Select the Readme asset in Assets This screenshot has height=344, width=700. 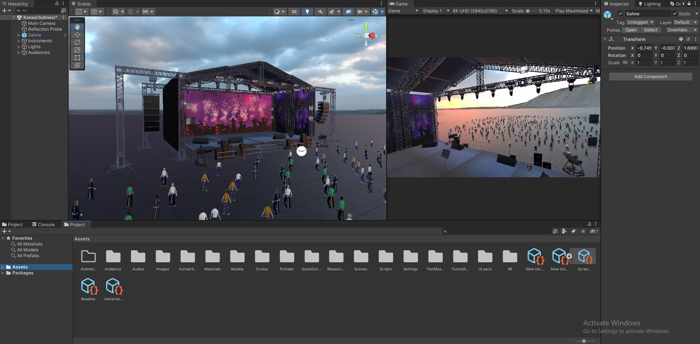pos(88,290)
